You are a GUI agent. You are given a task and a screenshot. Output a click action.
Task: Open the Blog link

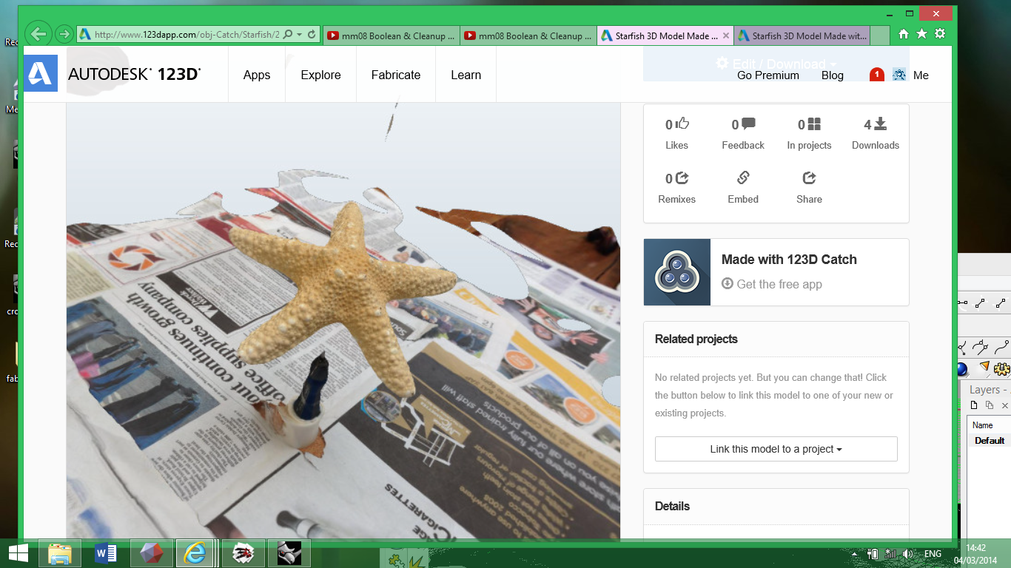833,75
